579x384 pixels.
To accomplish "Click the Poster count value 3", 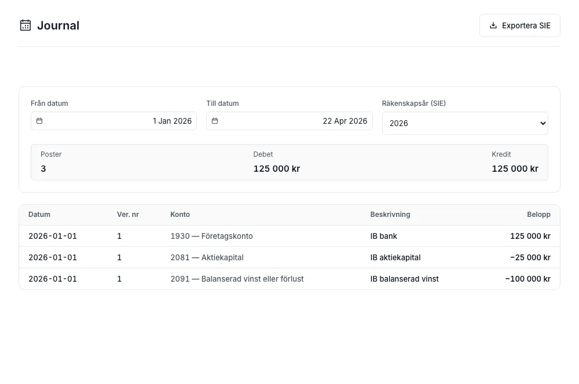I will 43,168.
